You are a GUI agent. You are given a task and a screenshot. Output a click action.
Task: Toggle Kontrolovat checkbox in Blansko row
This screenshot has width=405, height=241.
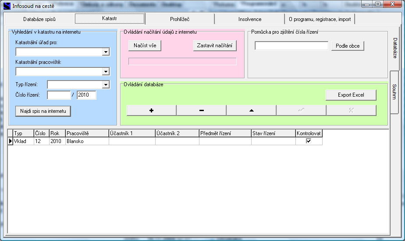309,141
